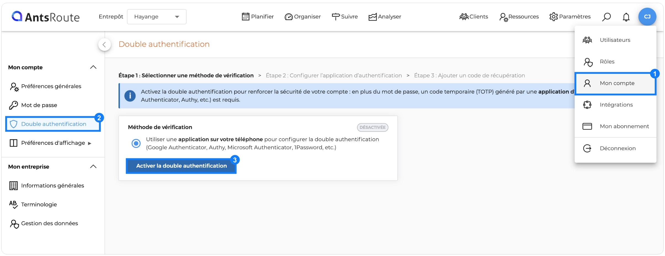Click the Utilisateurs group icon in menu
The height and width of the screenshot is (256, 665).
(587, 40)
